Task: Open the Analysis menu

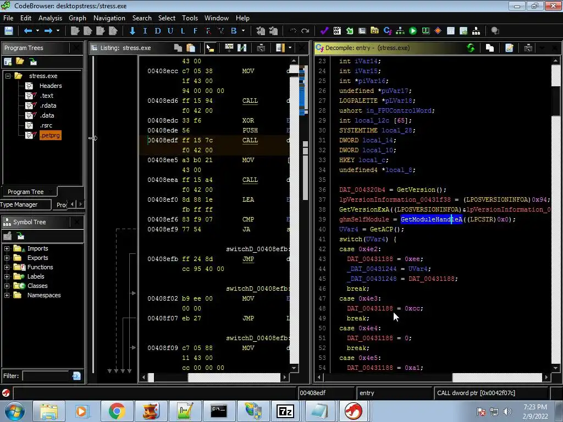Action: [x=50, y=18]
